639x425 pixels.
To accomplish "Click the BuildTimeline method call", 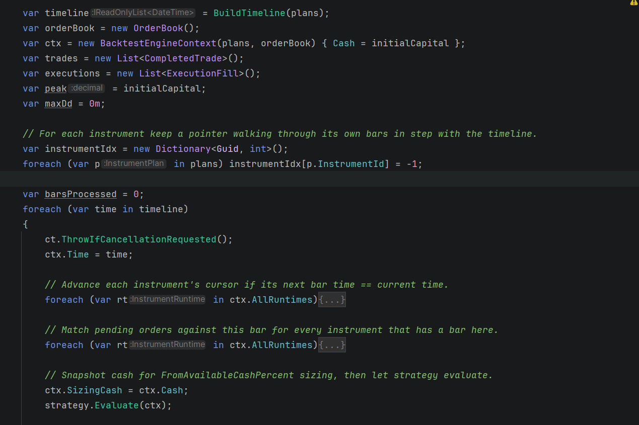I will pyautogui.click(x=249, y=13).
